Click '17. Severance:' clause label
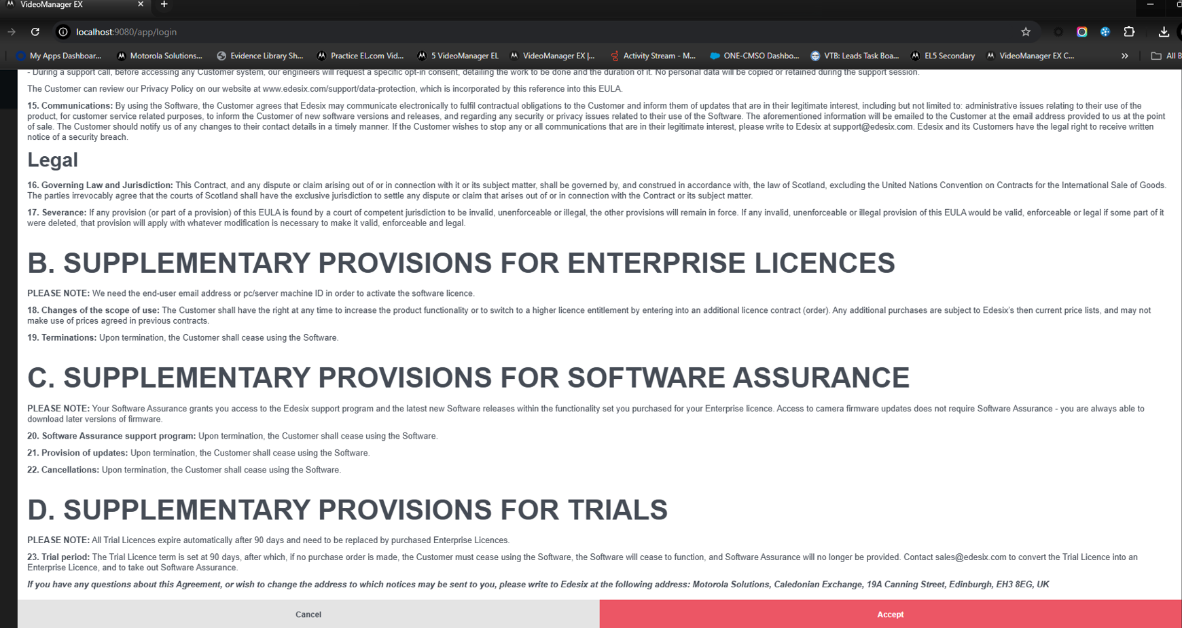Screen dimensions: 1182x628 [x=56, y=213]
